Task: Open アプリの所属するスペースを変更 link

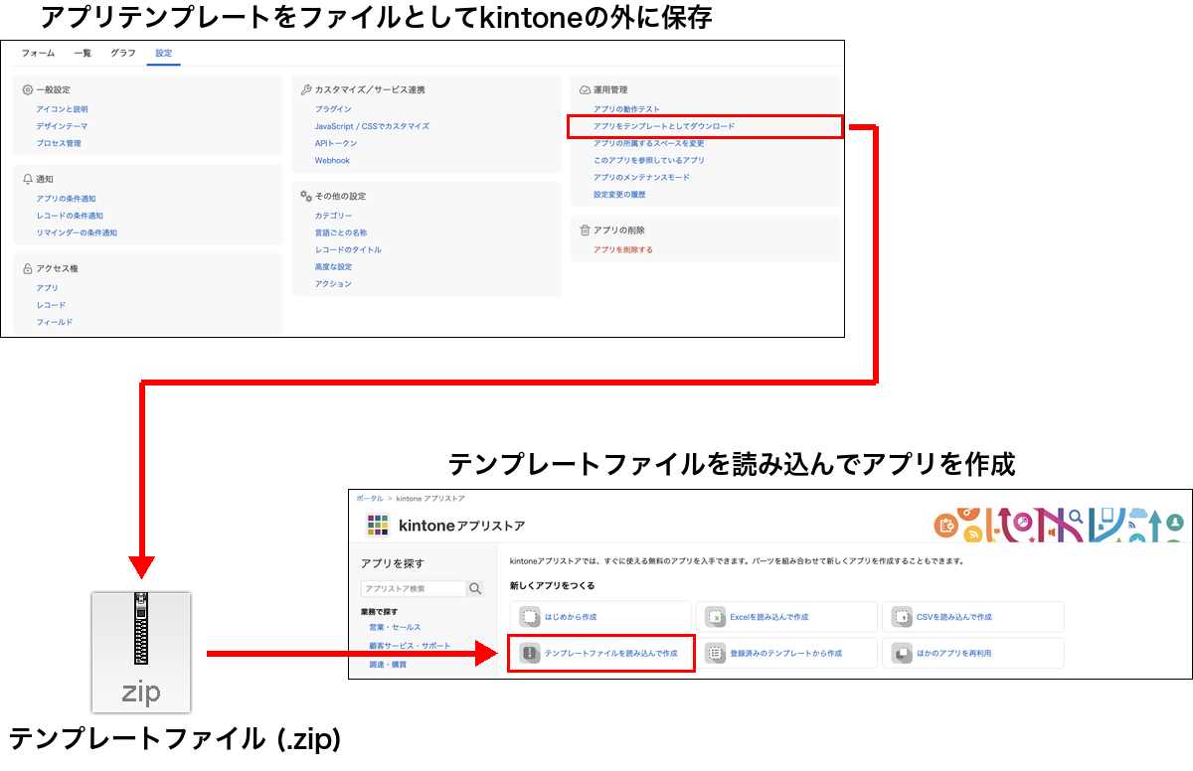Action: coord(648,143)
